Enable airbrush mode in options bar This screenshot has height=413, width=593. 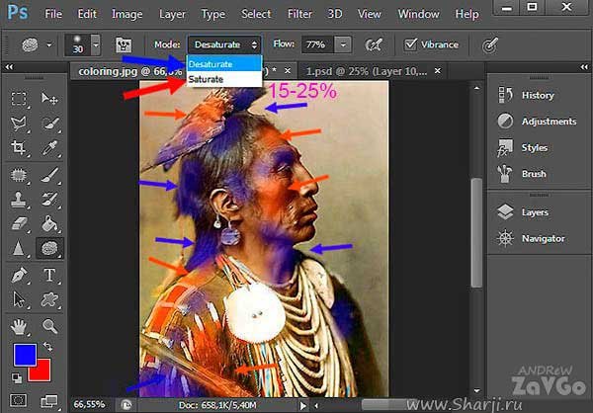(x=374, y=45)
